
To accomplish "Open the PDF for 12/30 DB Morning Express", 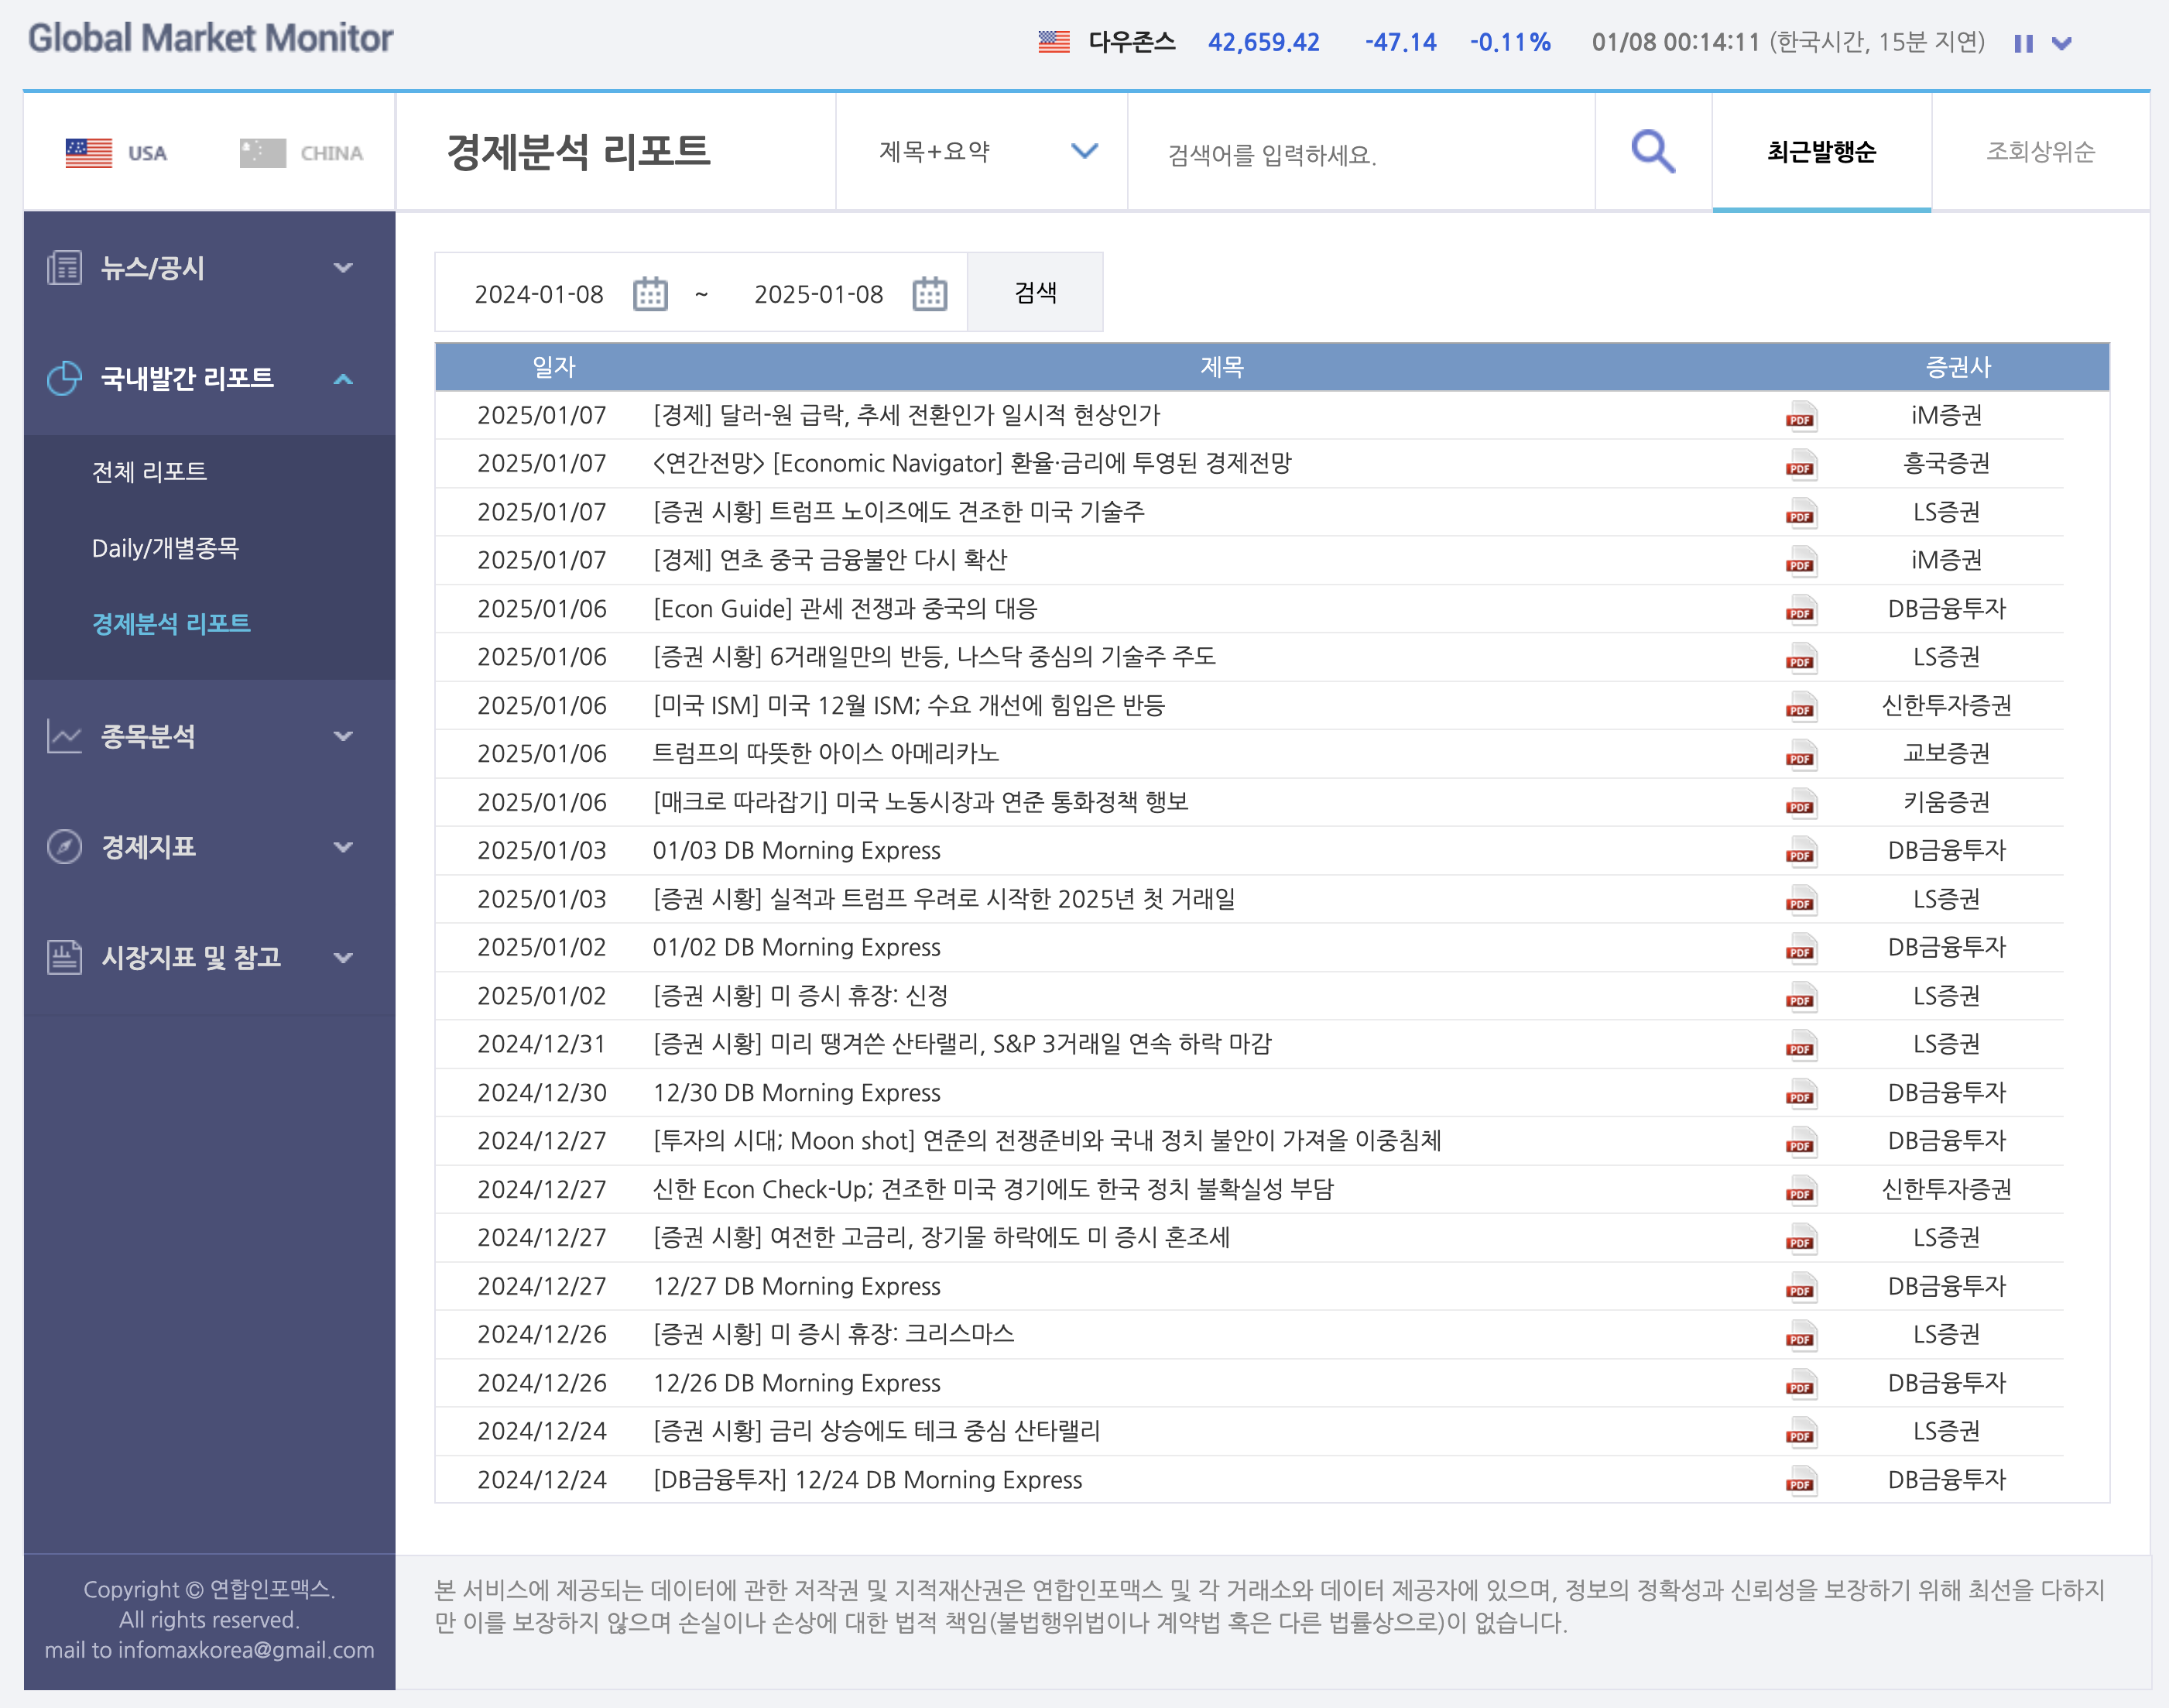I will click(x=1801, y=1093).
